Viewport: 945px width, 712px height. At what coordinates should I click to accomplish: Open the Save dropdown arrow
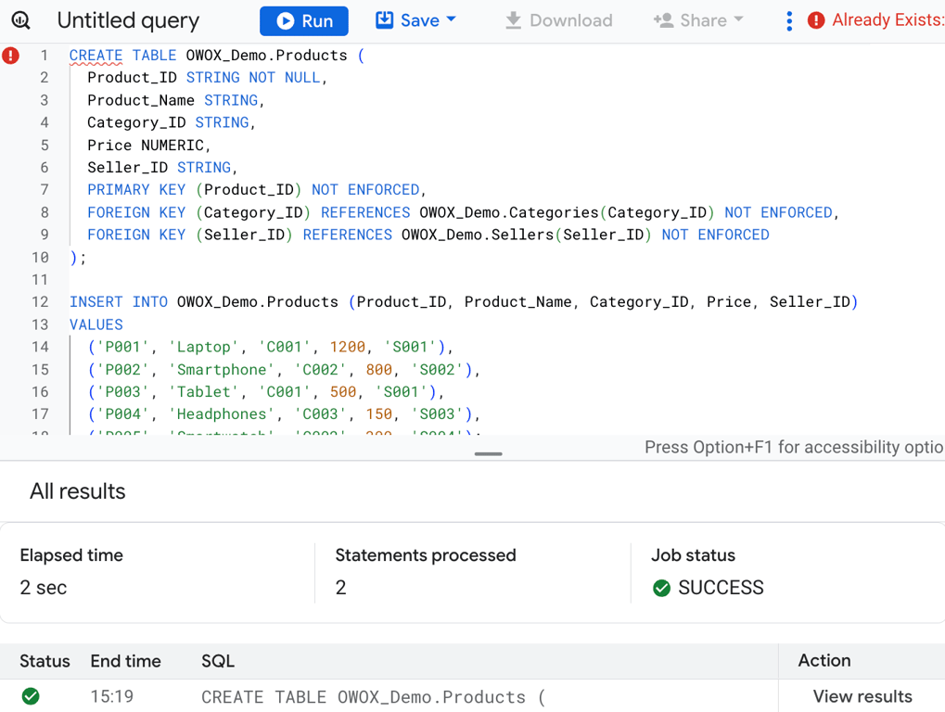(451, 19)
